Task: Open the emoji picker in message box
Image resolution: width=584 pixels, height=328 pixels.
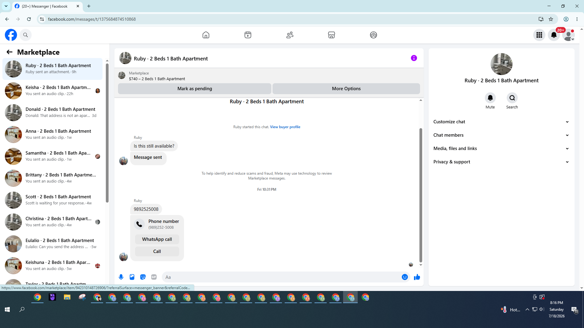Action: tap(405, 277)
